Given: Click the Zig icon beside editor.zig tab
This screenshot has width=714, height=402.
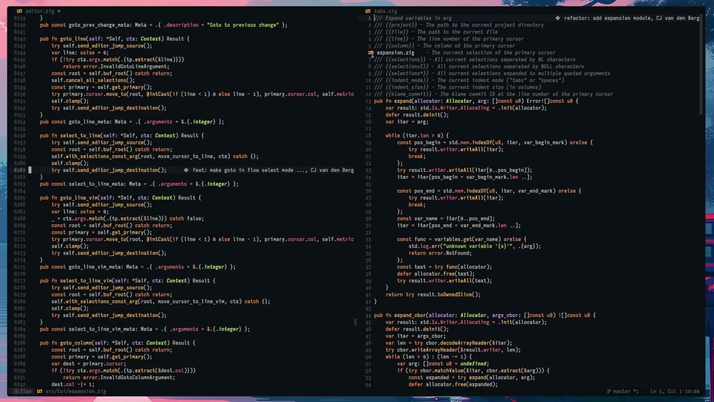Looking at the screenshot, I should (19, 11).
